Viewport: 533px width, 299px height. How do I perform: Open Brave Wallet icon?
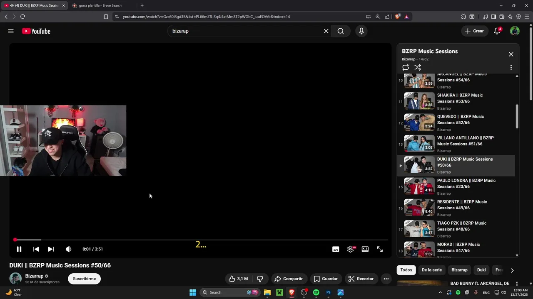tap(502, 17)
